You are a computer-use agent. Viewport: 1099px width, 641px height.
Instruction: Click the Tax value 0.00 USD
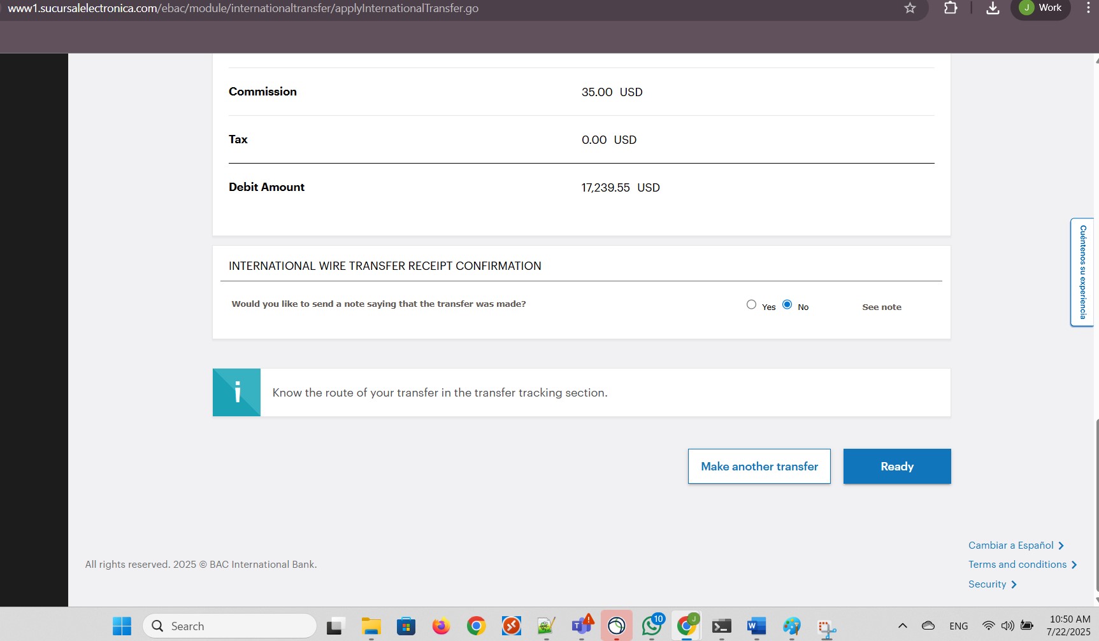608,140
